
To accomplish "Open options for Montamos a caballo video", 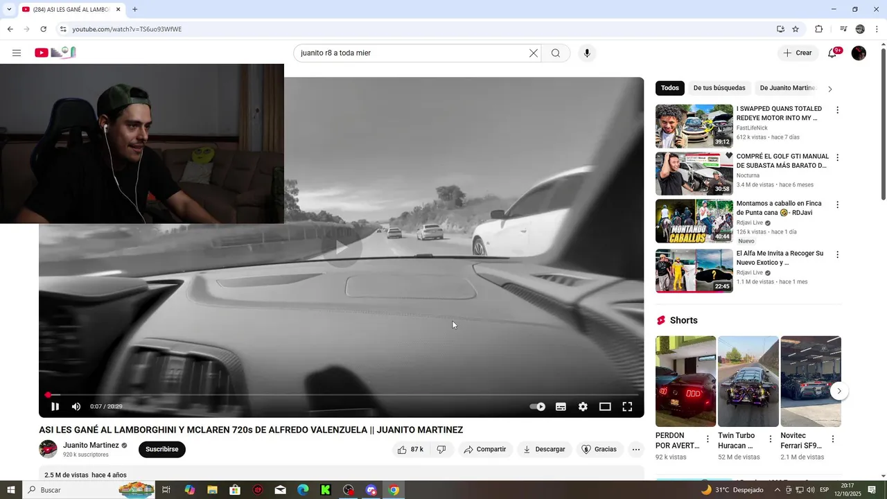I will click(x=837, y=204).
